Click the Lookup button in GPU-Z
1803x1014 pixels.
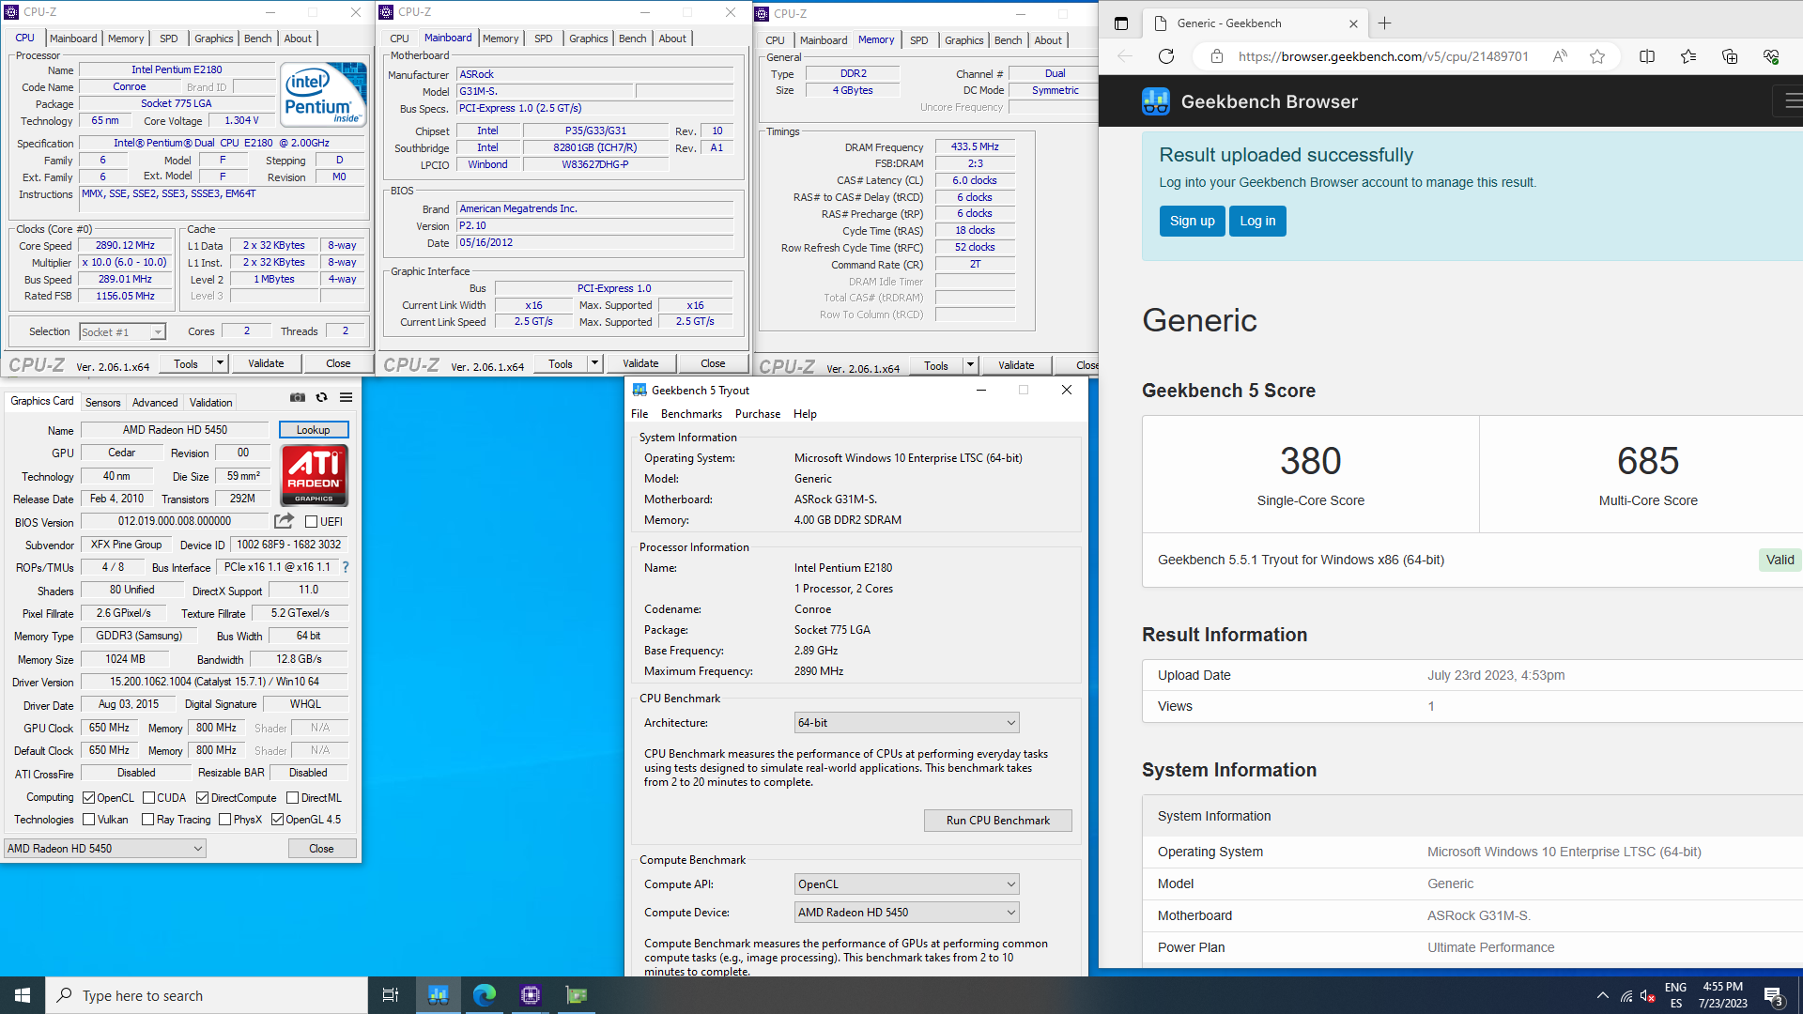(x=314, y=430)
